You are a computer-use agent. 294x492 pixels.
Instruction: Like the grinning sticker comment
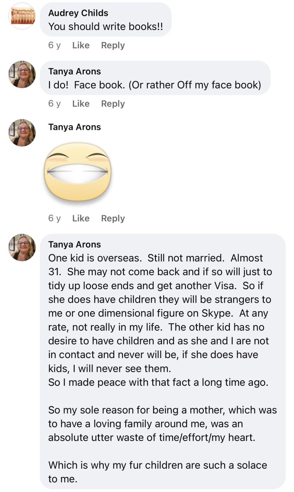click(81, 218)
